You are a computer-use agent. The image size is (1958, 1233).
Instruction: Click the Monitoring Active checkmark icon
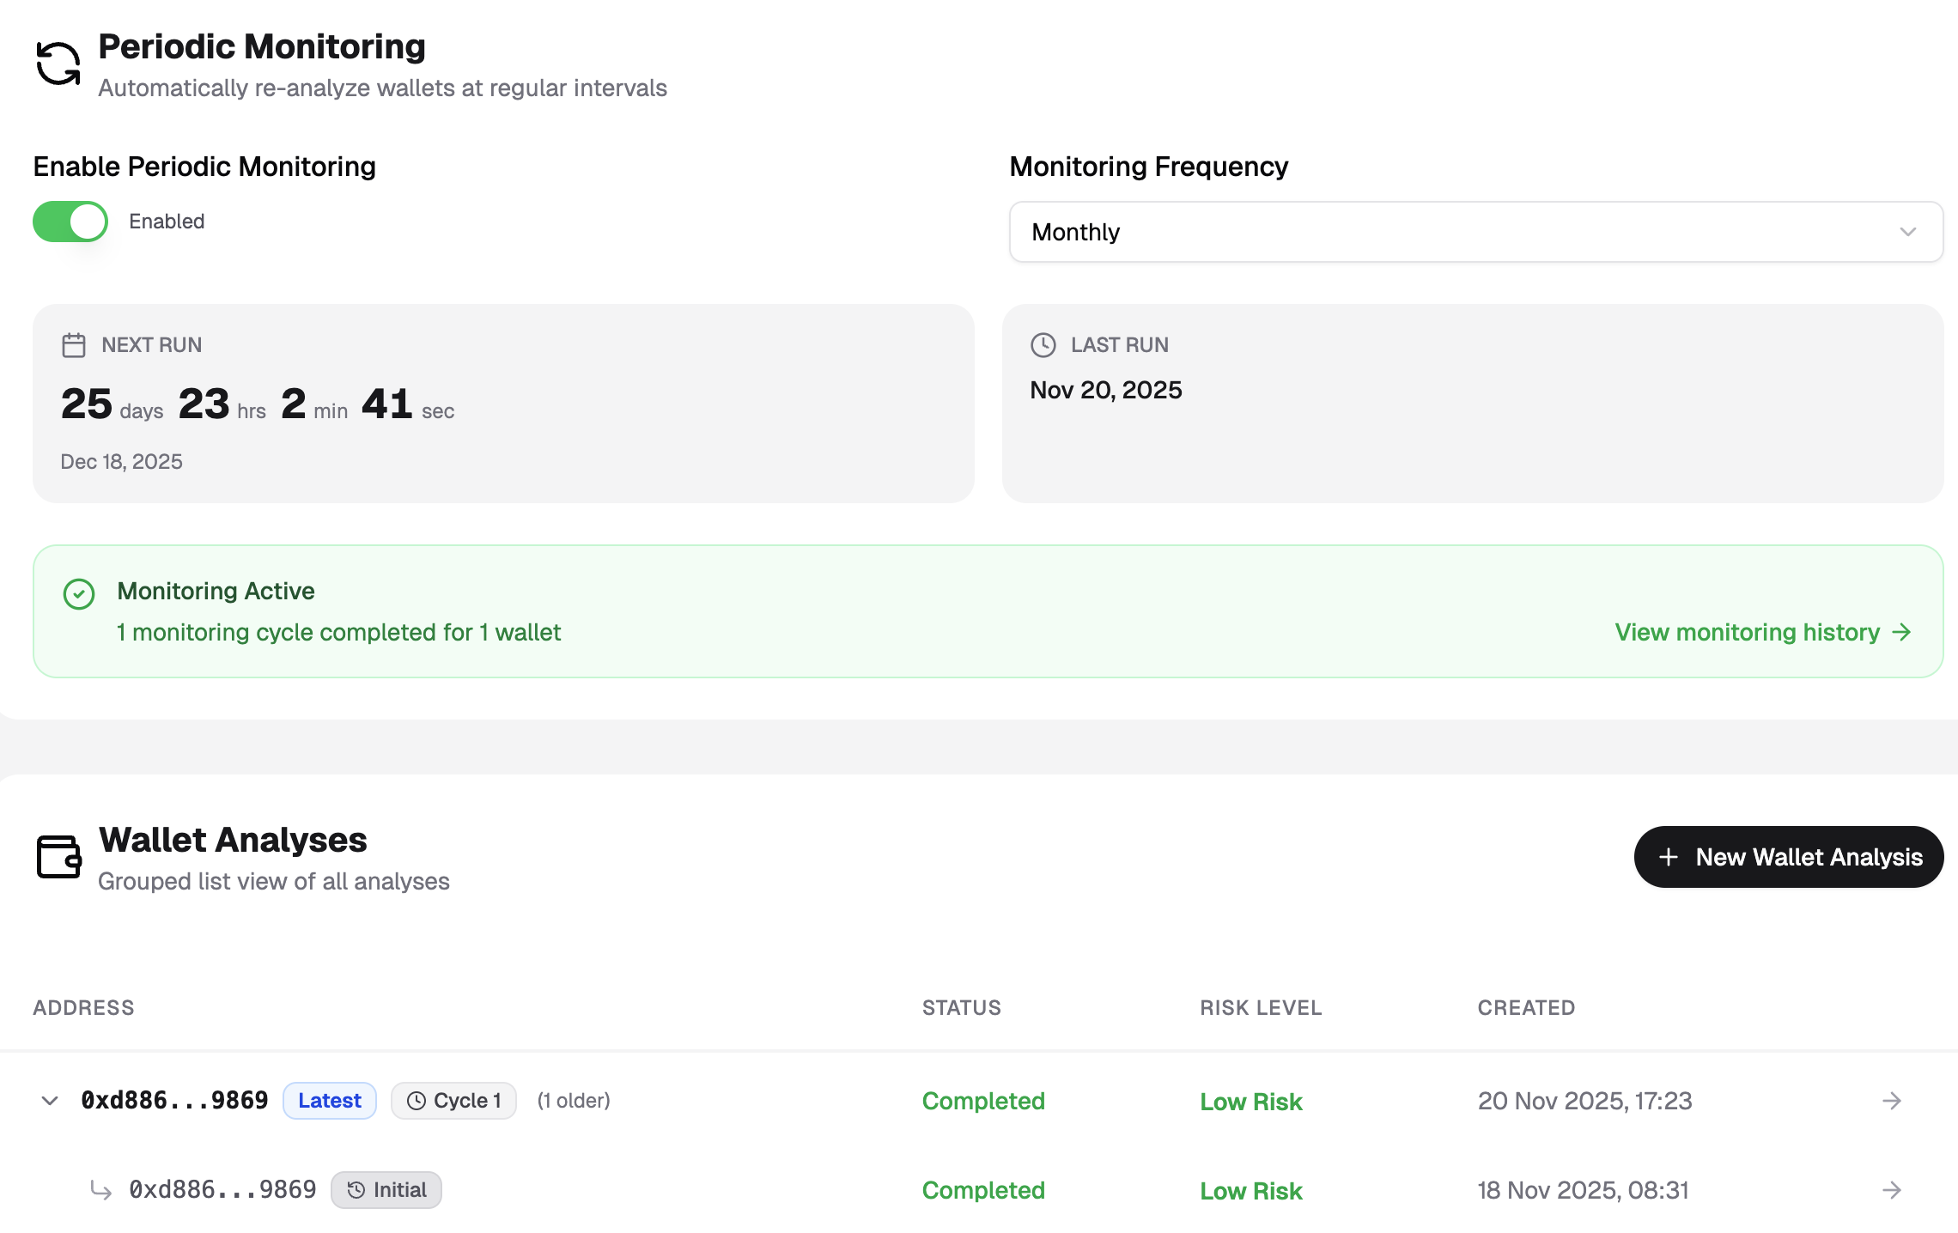pyautogui.click(x=79, y=593)
